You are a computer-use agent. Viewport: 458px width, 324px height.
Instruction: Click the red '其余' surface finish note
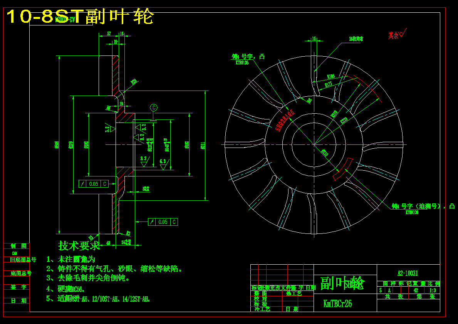coord(393,35)
